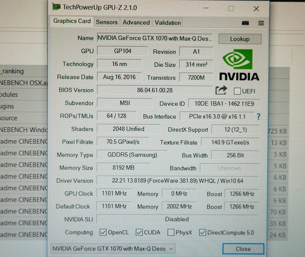Click the Release Date field Aug 16, 2016
305x257 pixels.
(x=120, y=77)
